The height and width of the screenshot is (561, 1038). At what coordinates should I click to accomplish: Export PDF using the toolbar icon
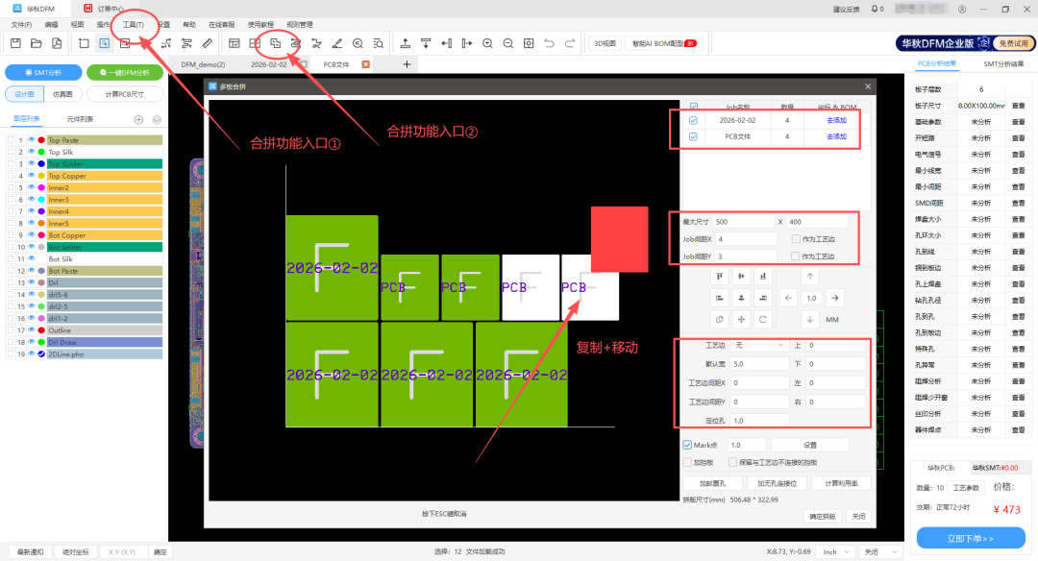click(x=57, y=43)
